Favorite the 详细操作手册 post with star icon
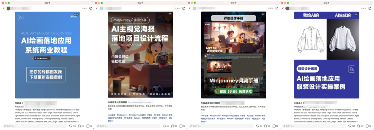374x130 pixels. pyautogui.click(x=265, y=126)
